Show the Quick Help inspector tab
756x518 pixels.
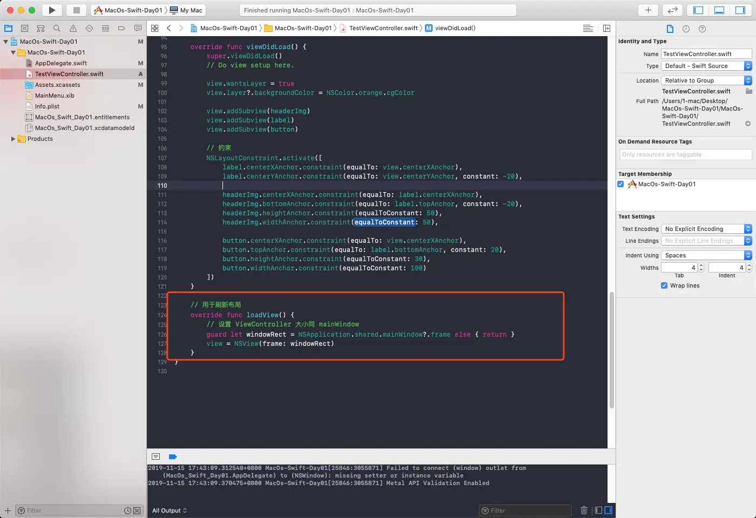[x=702, y=29]
